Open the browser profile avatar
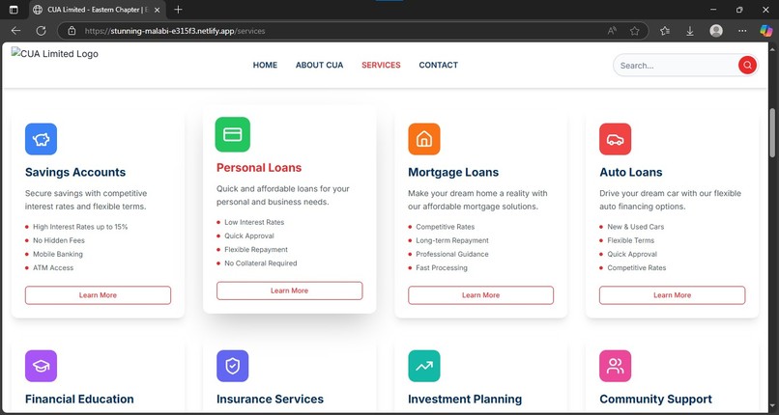This screenshot has width=779, height=415. [x=716, y=31]
